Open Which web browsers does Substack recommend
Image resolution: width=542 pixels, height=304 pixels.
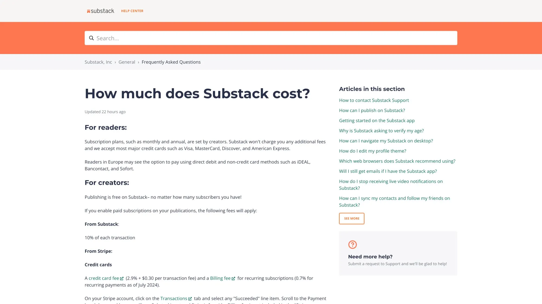pos(397,161)
